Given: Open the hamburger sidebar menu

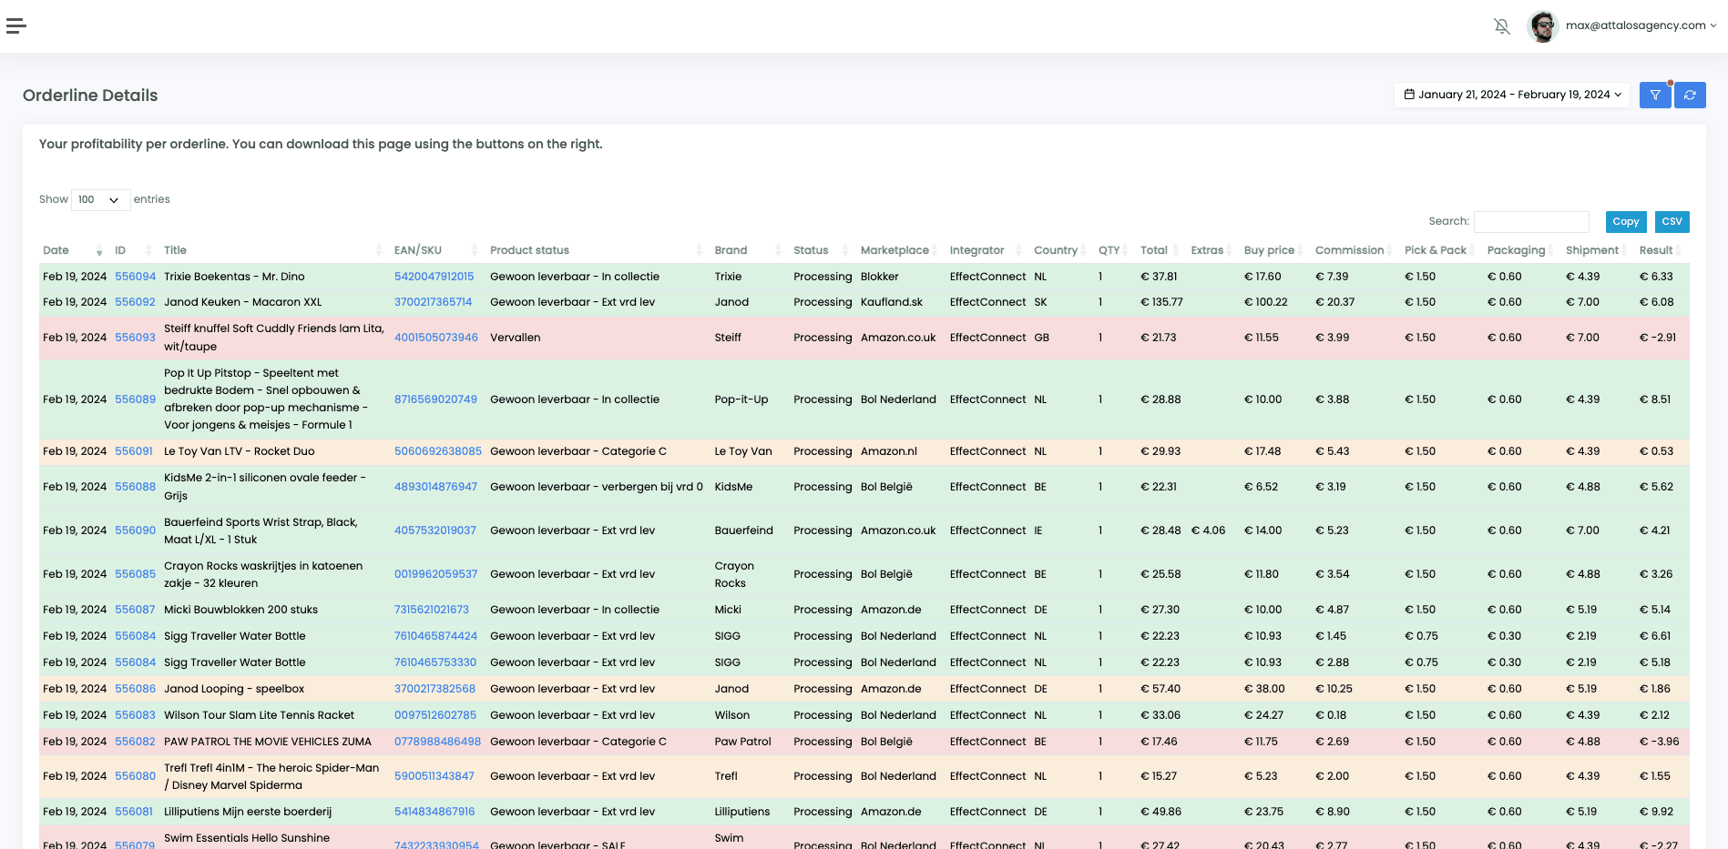Looking at the screenshot, I should click(x=16, y=25).
